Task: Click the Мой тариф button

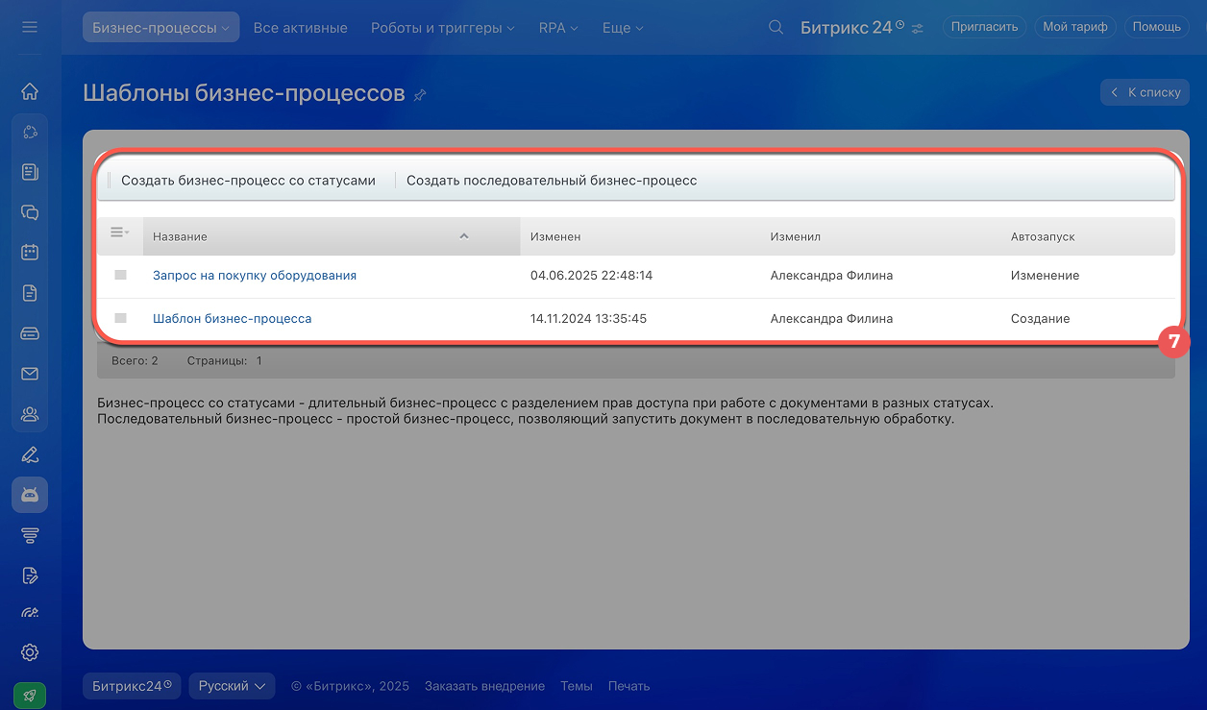Action: tap(1075, 27)
